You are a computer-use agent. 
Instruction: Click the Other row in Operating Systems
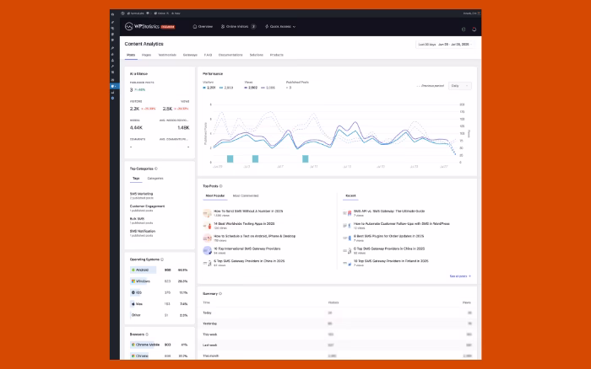click(159, 315)
